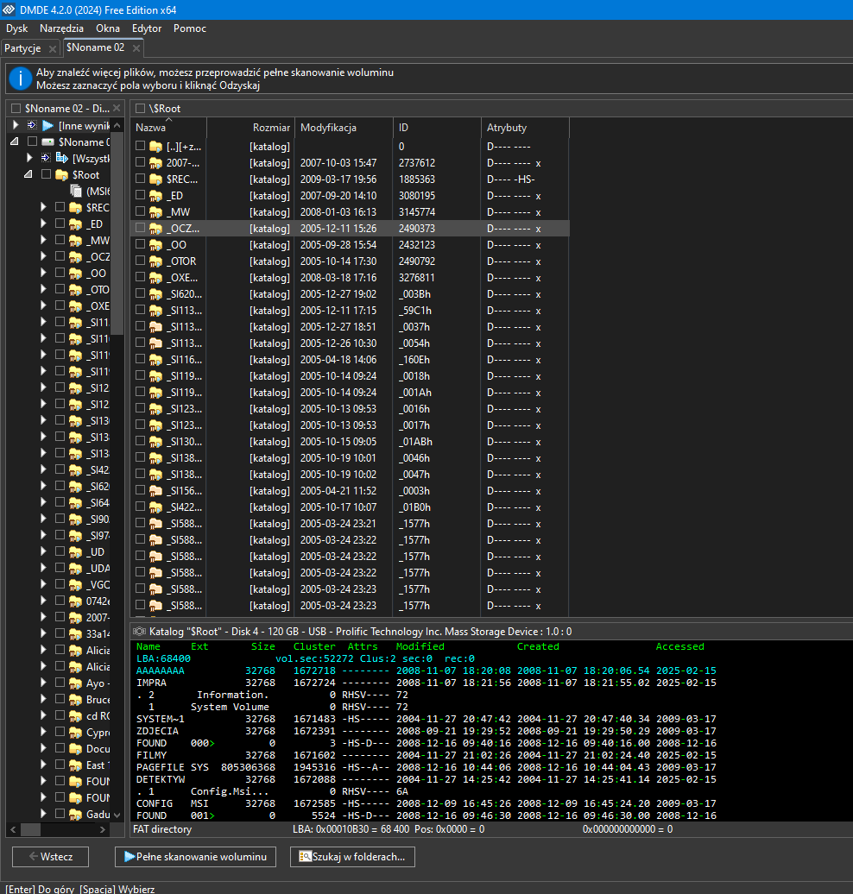853x894 pixels.
Task: Check the $REC checkbox in tree
Action: click(60, 207)
